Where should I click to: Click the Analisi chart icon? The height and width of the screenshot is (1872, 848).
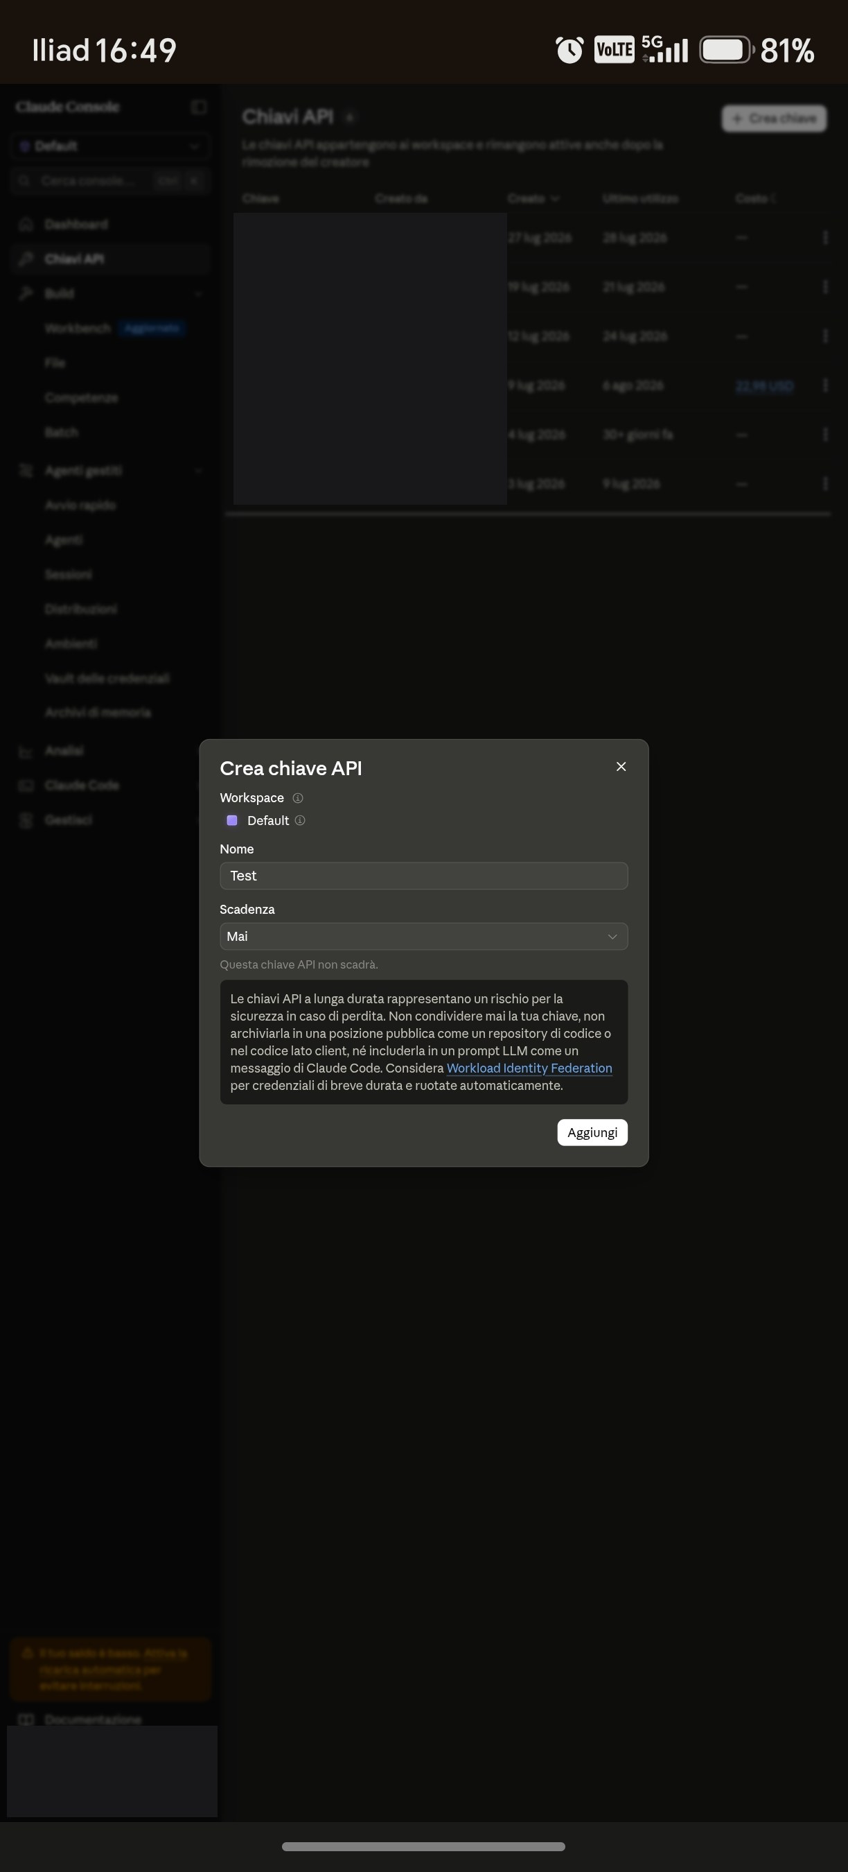26,751
